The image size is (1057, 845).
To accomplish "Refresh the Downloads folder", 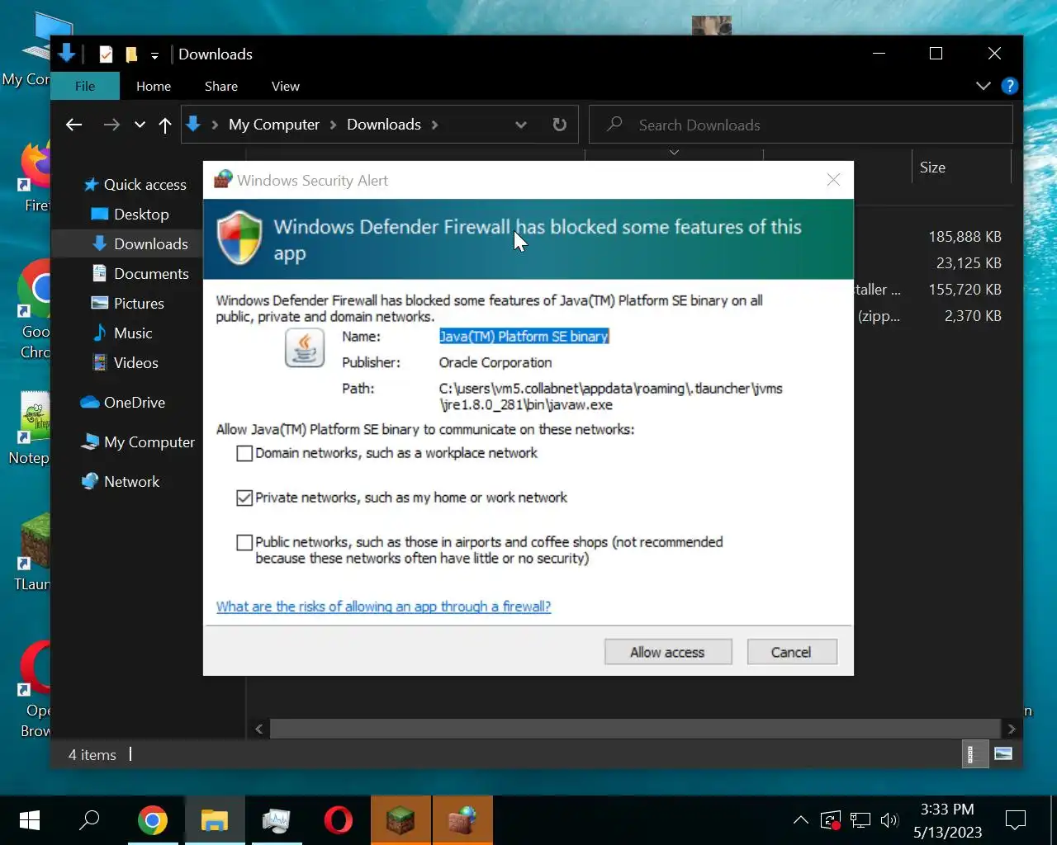I will pos(560,125).
